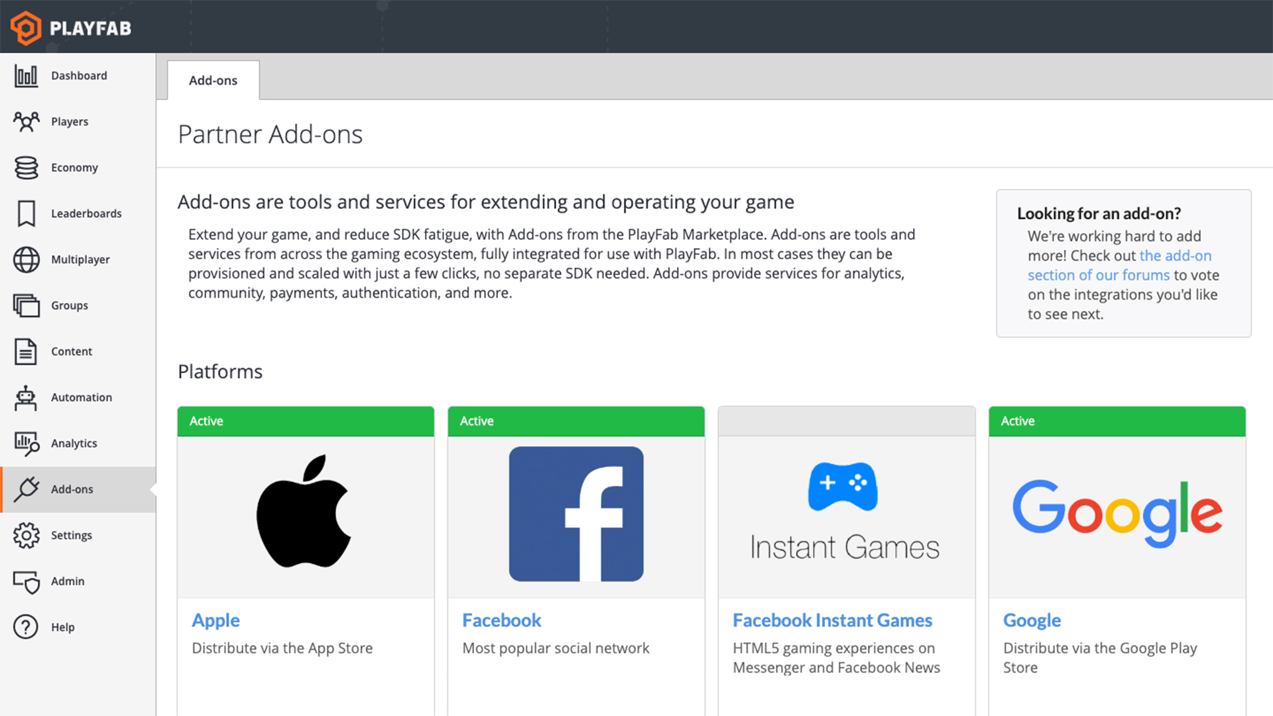1273x716 pixels.
Task: Click 'HTML5 gaming experiences' description text
Action: (x=836, y=658)
